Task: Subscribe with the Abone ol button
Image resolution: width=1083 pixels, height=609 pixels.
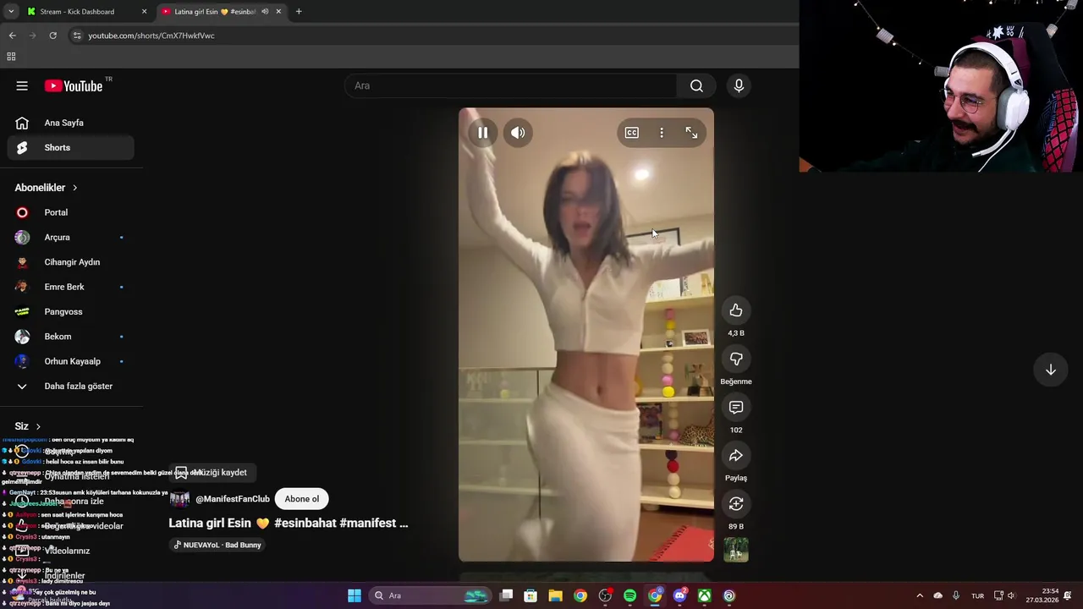Action: [x=302, y=499]
